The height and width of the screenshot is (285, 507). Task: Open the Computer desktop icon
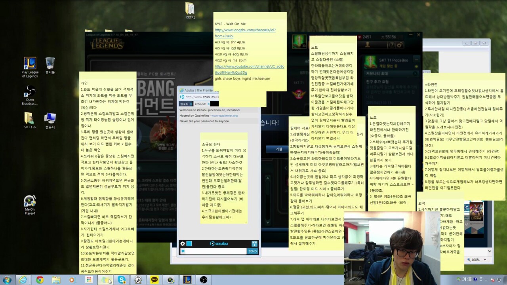click(50, 121)
